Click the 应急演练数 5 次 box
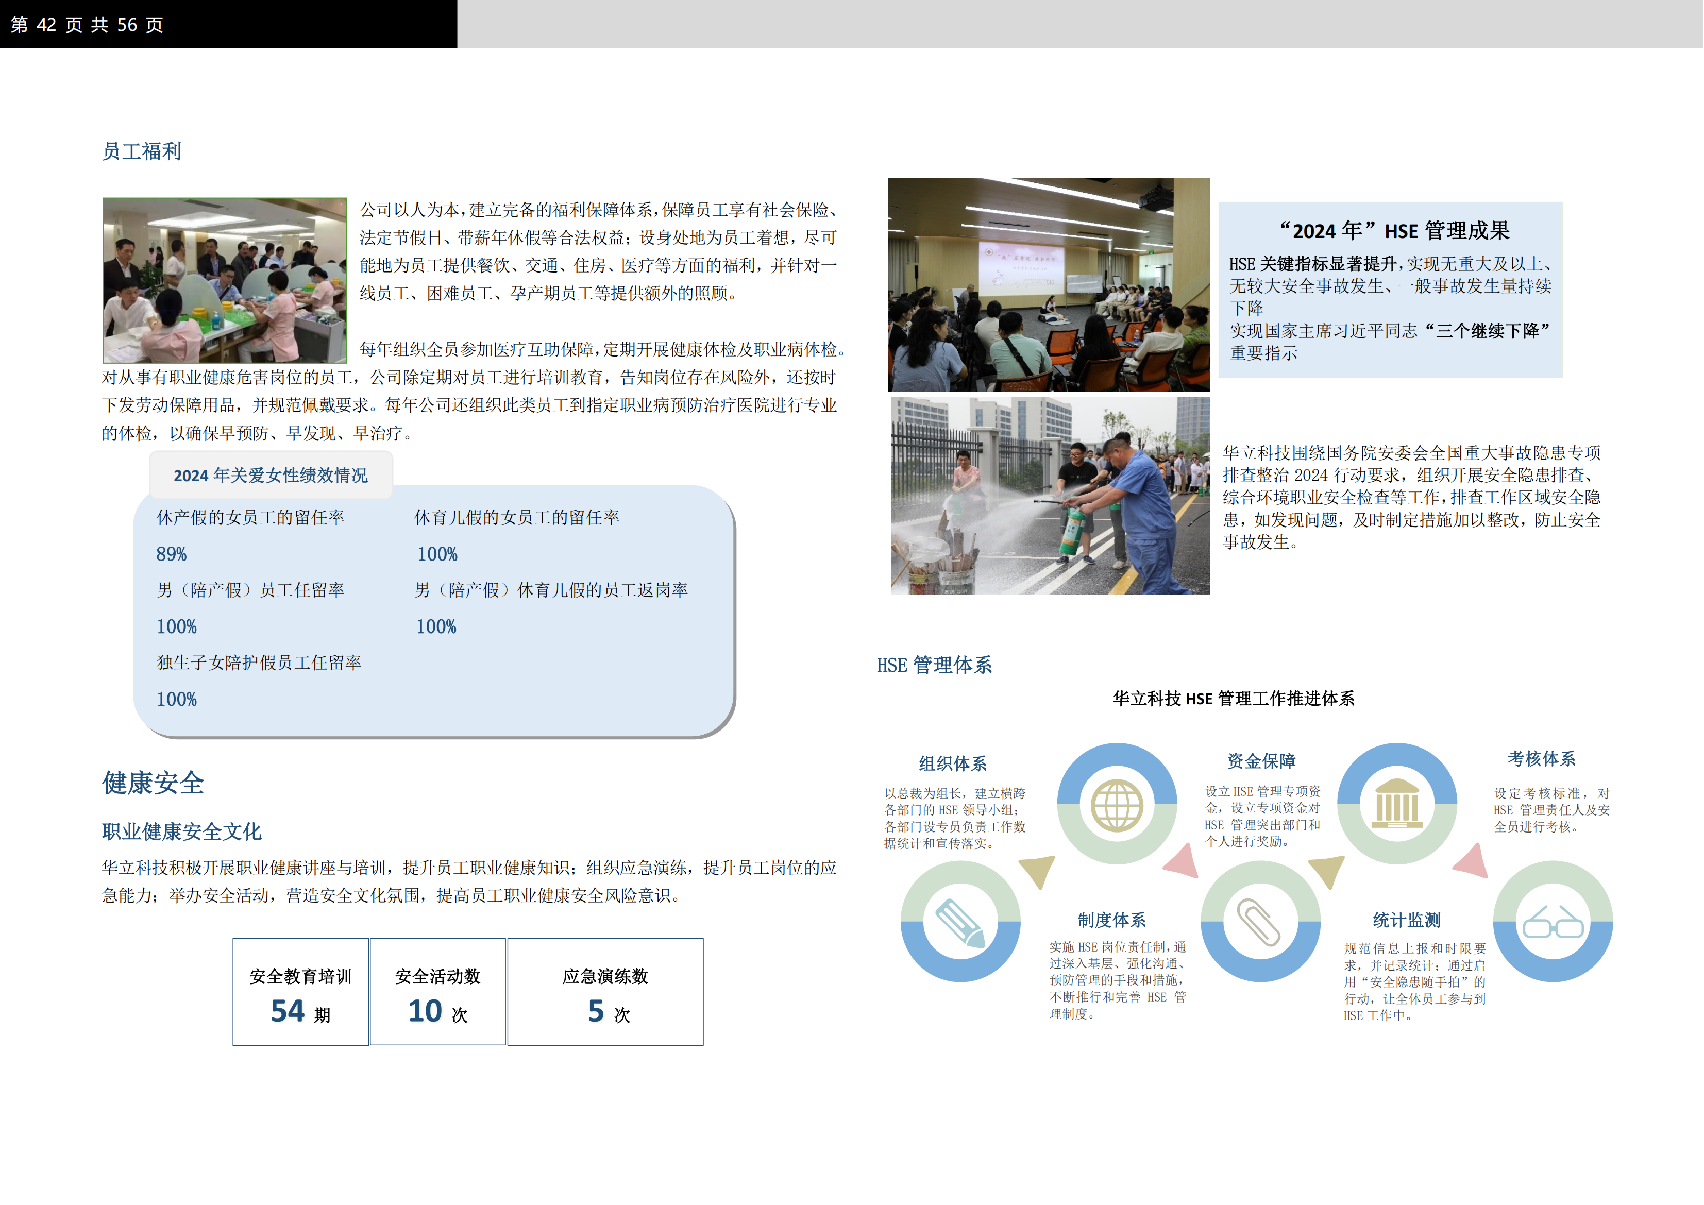 (605, 992)
